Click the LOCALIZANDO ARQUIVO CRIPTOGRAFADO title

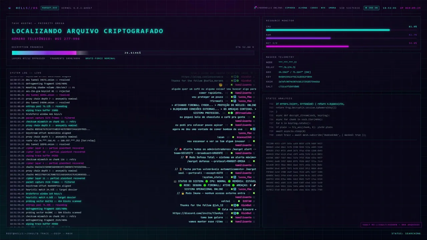point(87,31)
